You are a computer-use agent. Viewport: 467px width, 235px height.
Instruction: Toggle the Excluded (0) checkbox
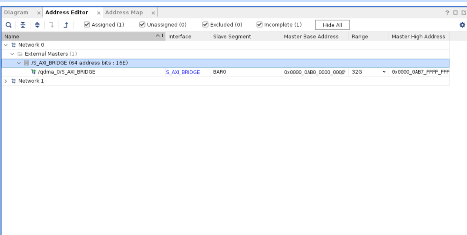coord(205,25)
